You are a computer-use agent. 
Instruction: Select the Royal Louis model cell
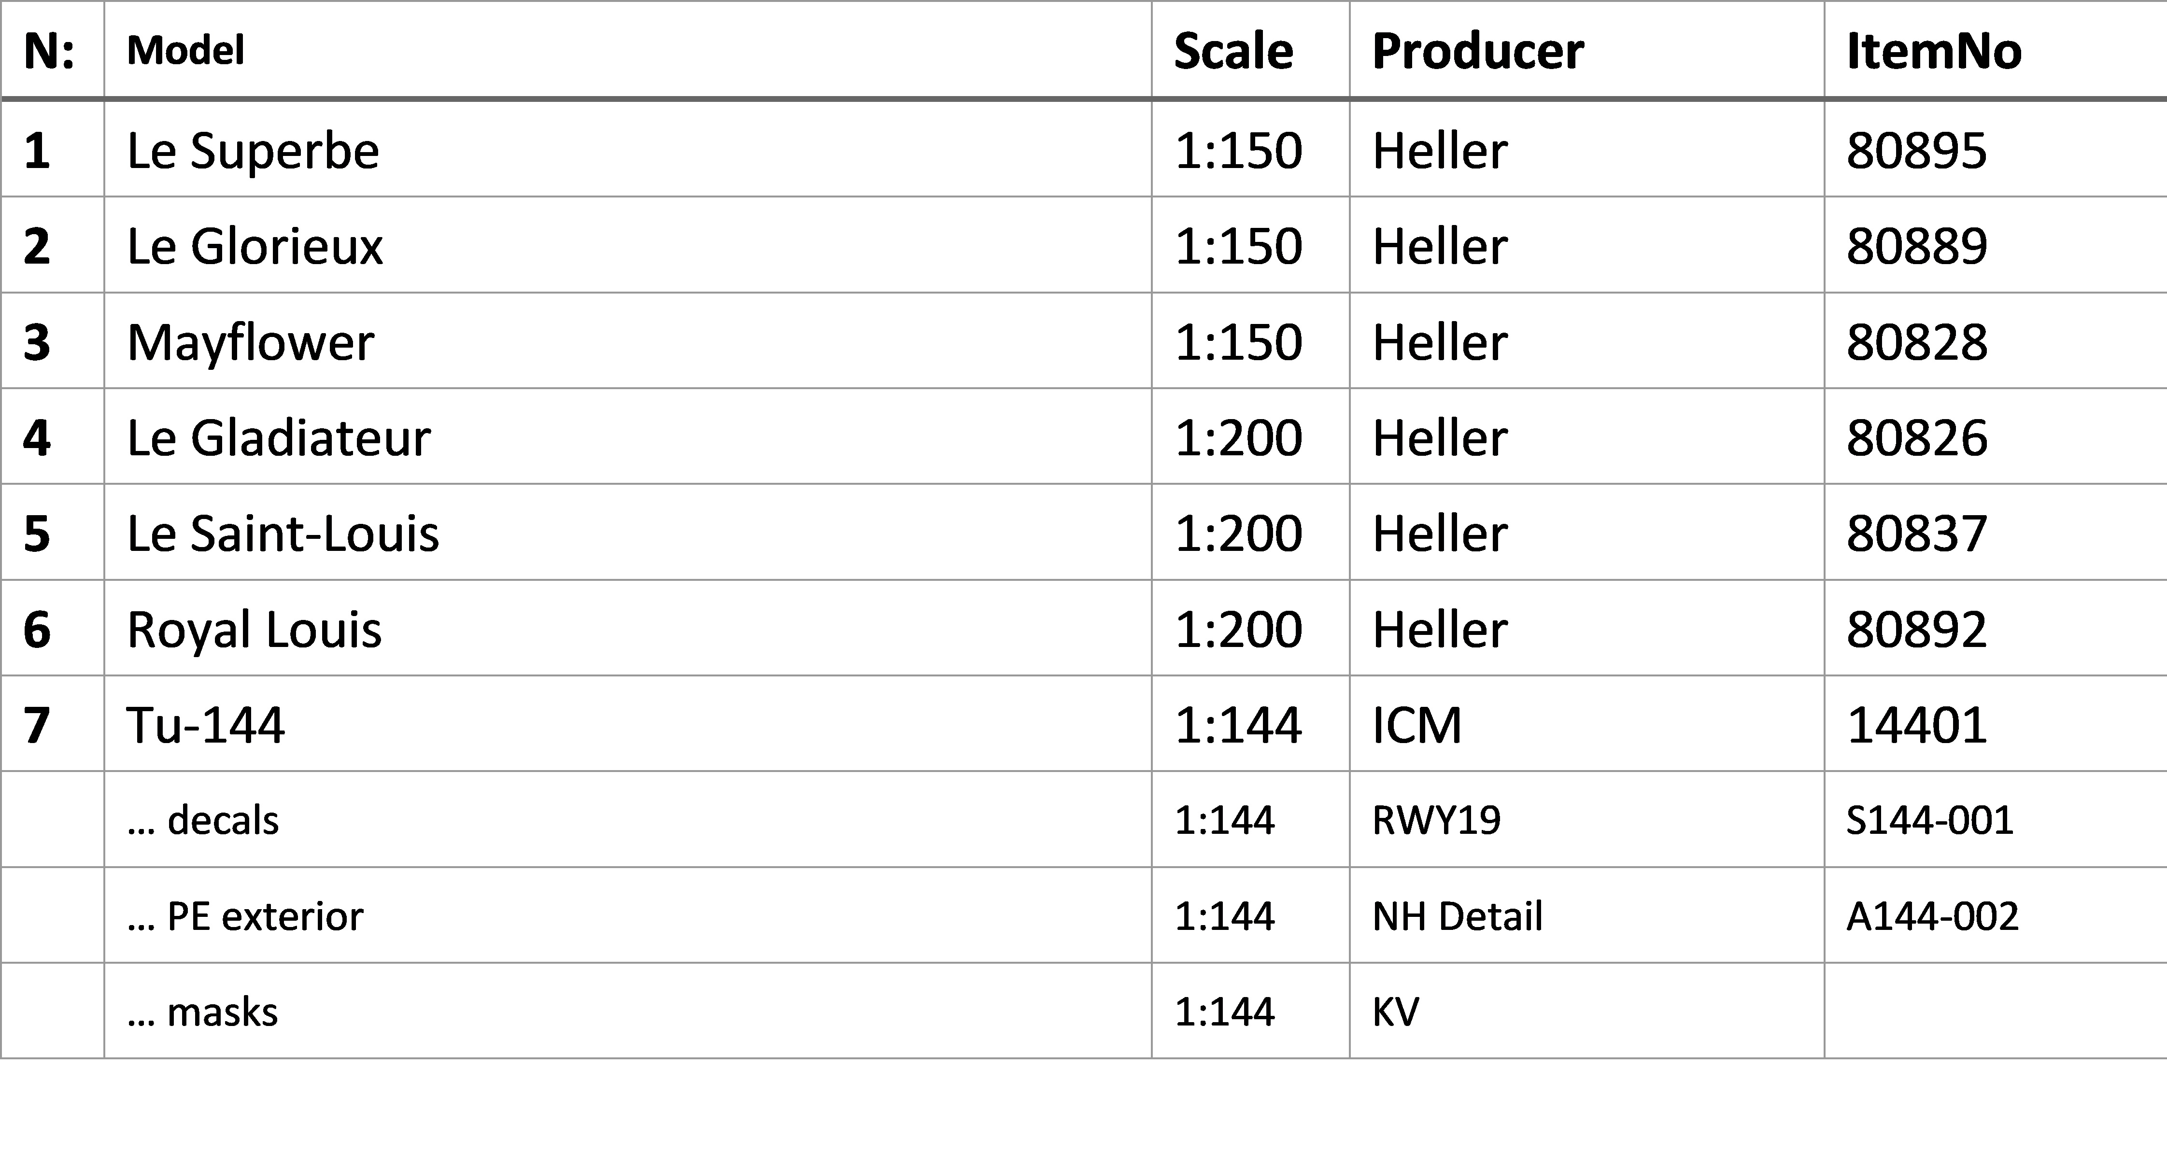click(627, 628)
